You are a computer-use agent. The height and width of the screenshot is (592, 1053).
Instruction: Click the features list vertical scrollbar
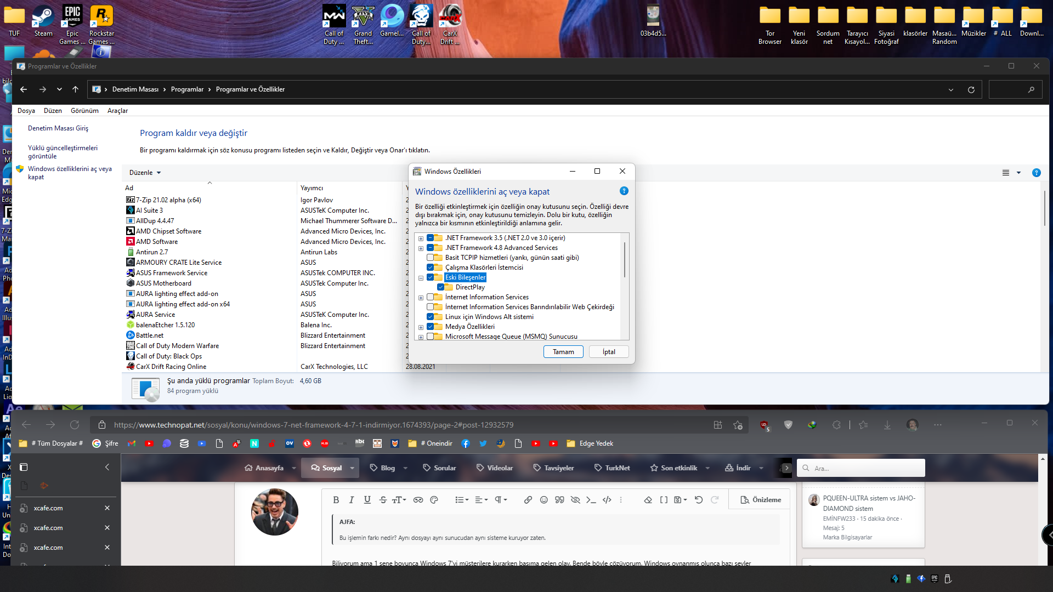pos(625,260)
